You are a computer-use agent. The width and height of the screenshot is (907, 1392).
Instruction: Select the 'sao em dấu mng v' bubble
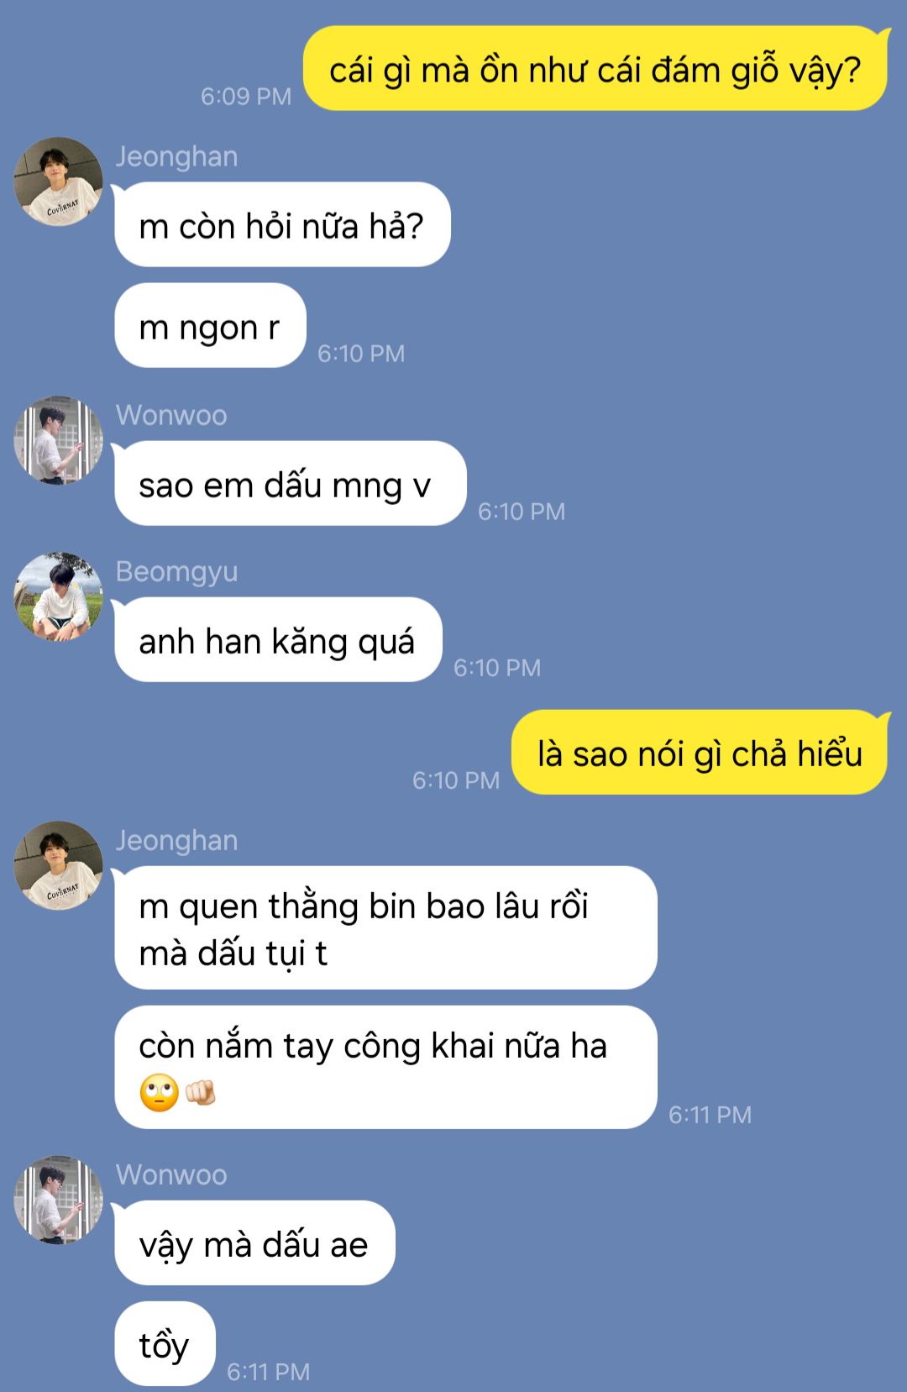[290, 484]
